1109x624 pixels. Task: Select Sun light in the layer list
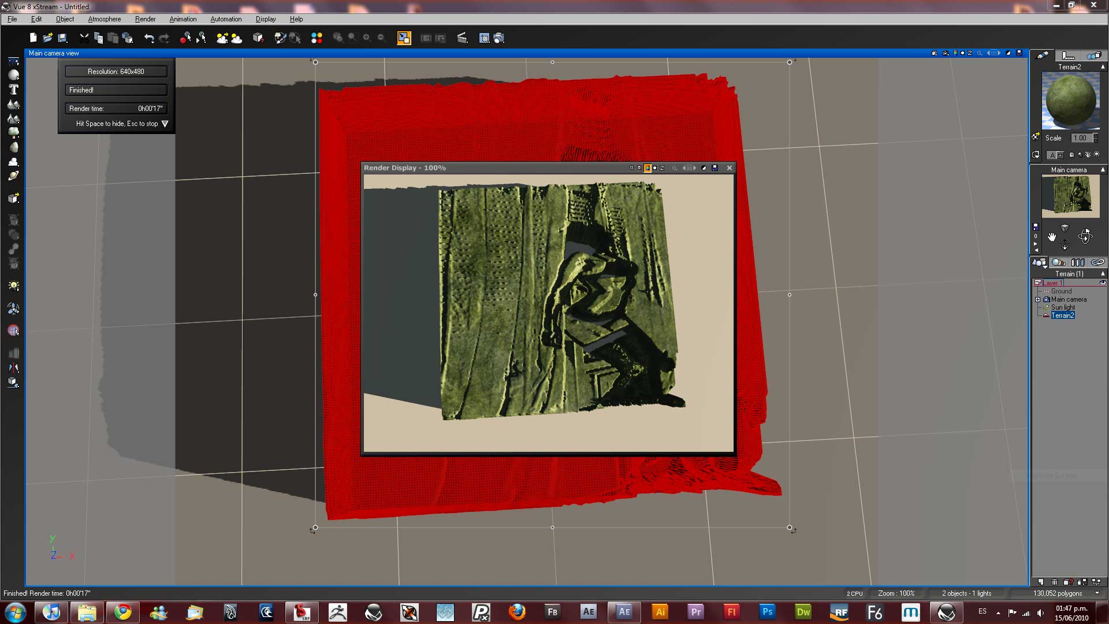point(1063,307)
